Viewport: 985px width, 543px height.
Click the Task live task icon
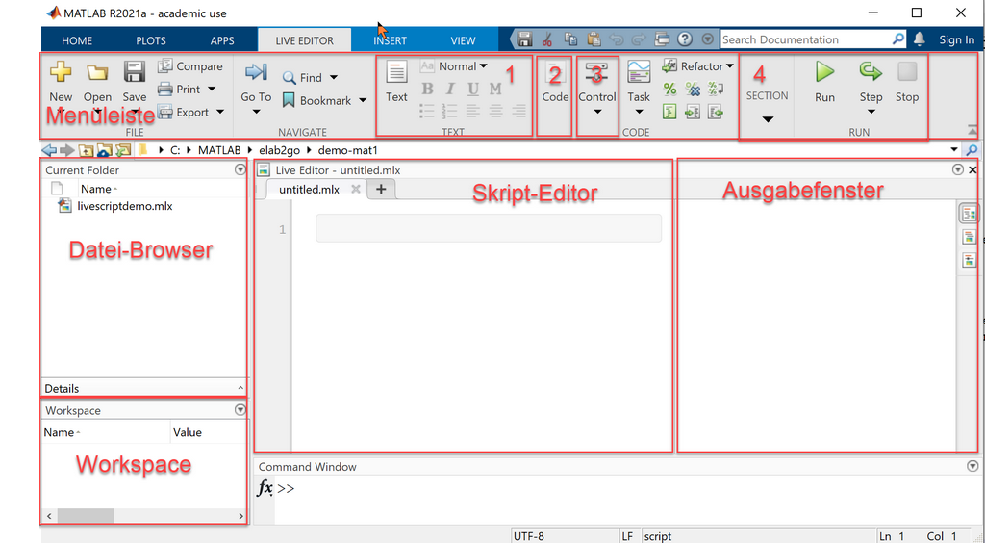(639, 72)
